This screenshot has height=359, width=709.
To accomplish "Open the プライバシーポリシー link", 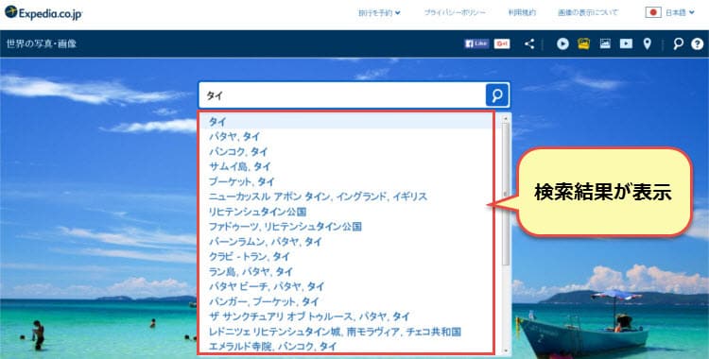I will click(x=455, y=12).
